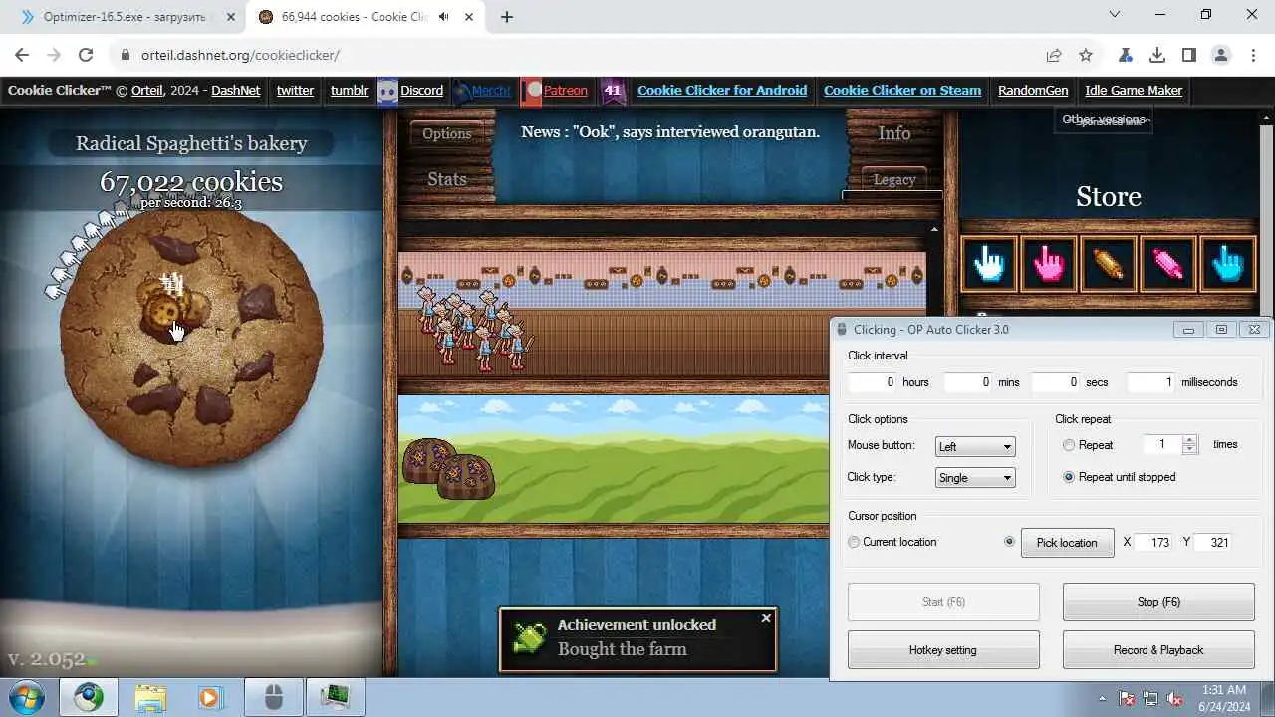
Task: Expand Other versions dropdown
Action: [x=1105, y=119]
